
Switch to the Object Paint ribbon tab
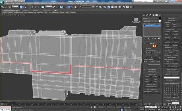pos(46,10)
